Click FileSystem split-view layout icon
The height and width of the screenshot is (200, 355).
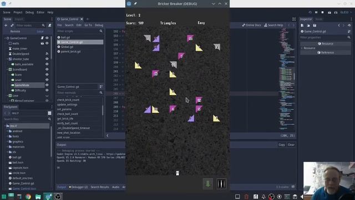coord(49,113)
